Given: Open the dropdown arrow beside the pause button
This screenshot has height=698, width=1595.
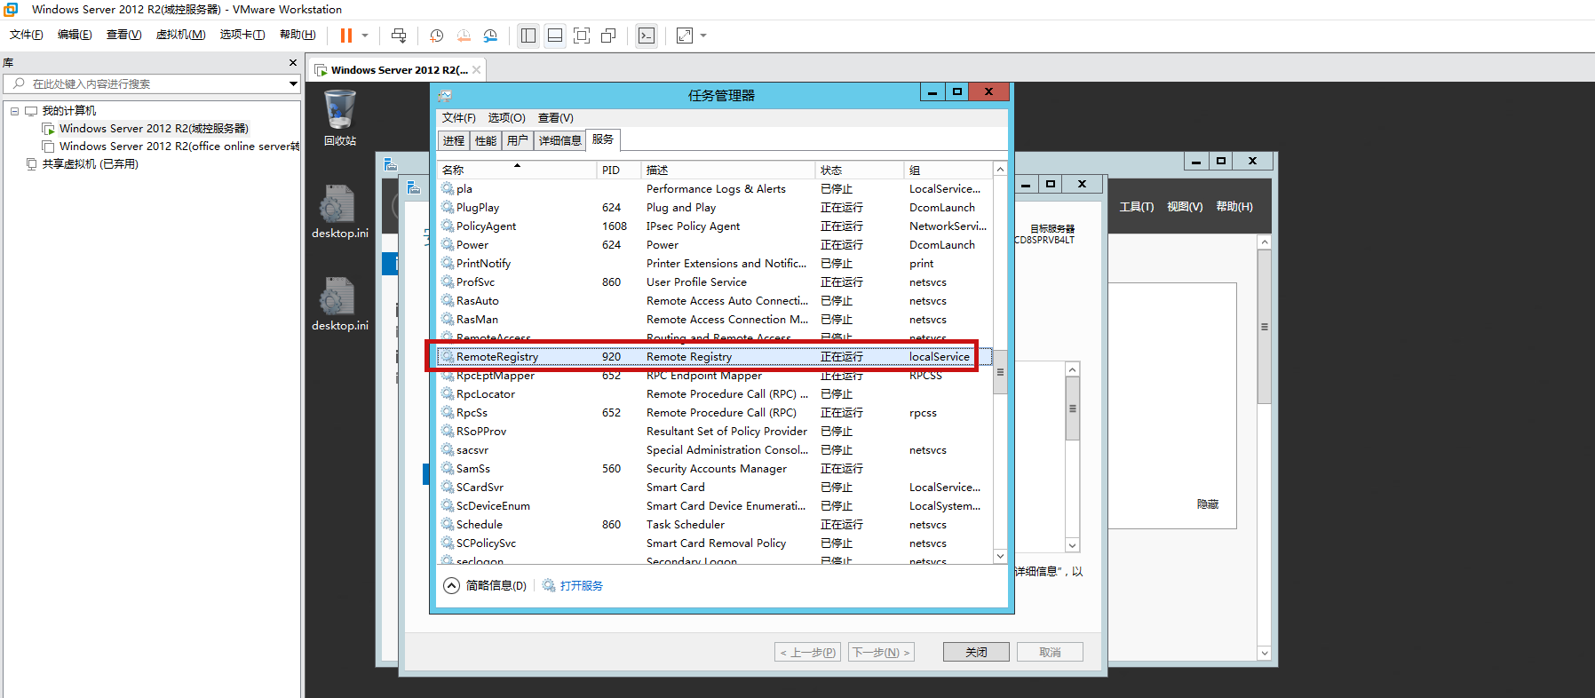Looking at the screenshot, I should [365, 36].
